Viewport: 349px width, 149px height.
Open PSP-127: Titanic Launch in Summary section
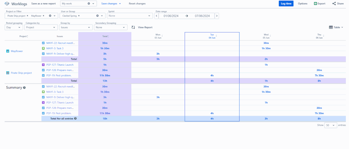[60, 103]
